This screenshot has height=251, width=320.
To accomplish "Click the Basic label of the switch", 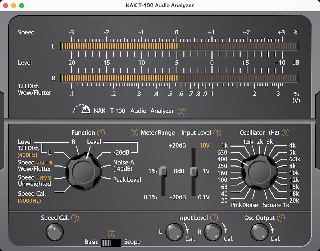I will [x=92, y=242].
